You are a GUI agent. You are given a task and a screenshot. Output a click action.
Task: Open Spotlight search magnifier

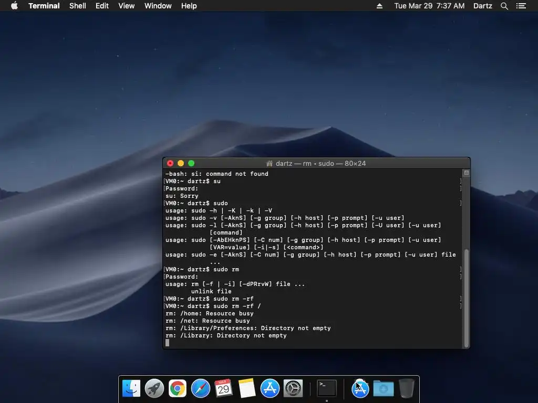tap(504, 6)
